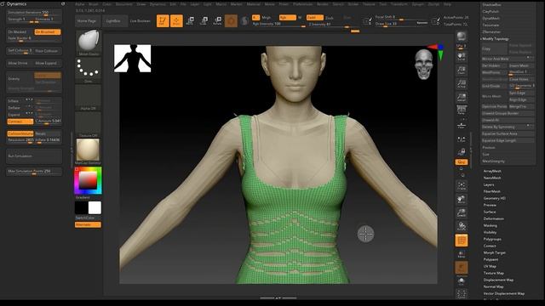The width and height of the screenshot is (545, 306).
Task: Activate the Edit mode button
Action: tap(163, 20)
